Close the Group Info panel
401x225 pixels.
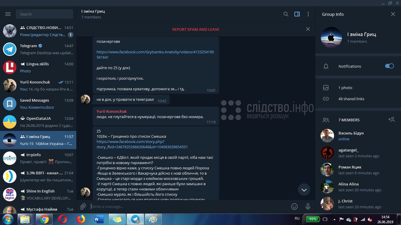pyautogui.click(x=393, y=14)
